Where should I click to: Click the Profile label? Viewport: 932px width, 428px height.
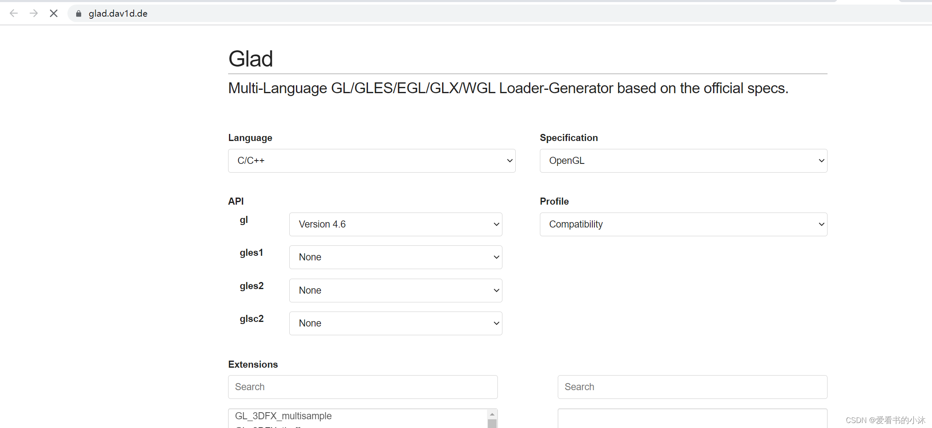coord(554,201)
